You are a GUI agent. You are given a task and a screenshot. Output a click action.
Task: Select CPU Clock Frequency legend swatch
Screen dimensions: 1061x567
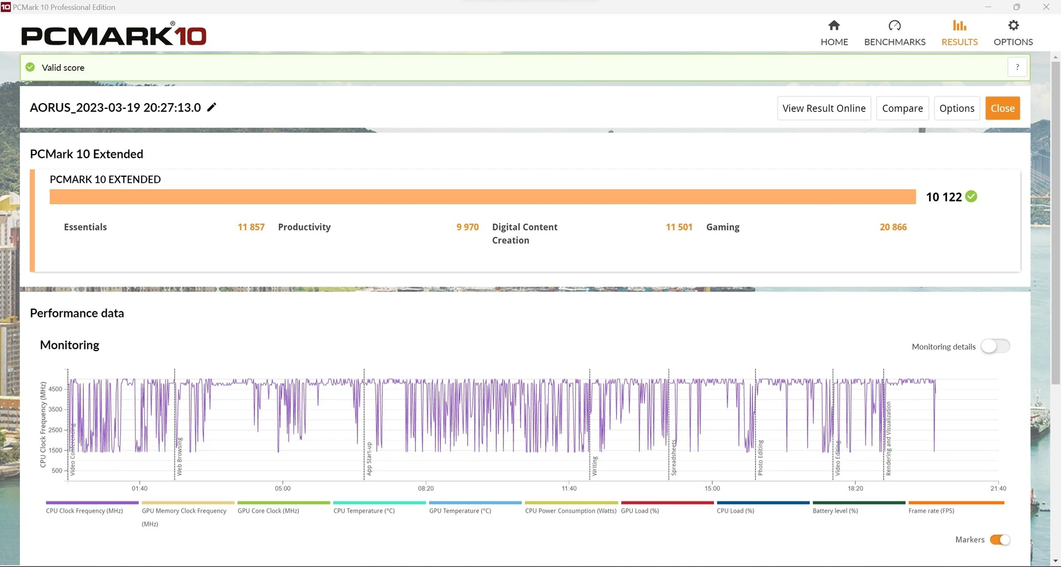coord(92,502)
